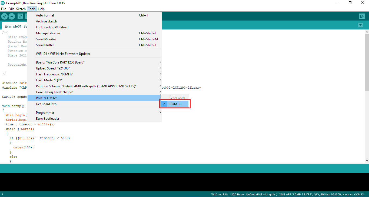Click the board info status bar text

coord(287,195)
